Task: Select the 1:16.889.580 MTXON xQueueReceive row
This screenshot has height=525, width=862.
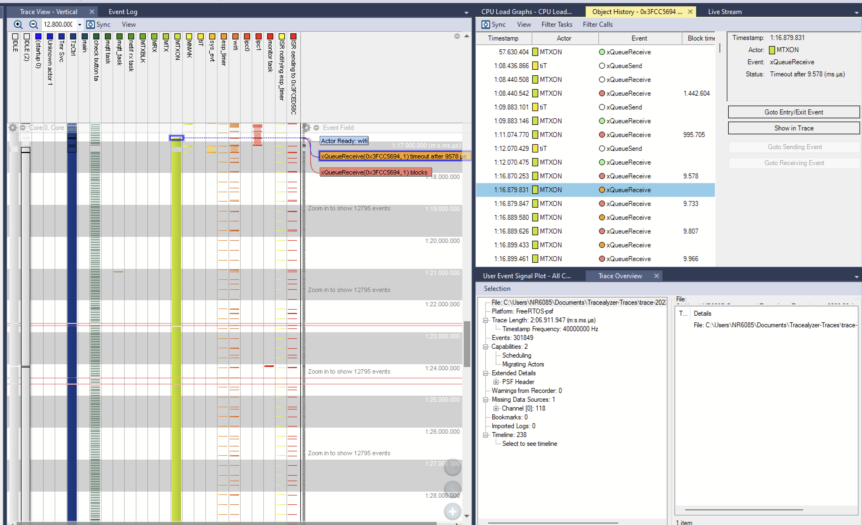Action: (x=595, y=217)
